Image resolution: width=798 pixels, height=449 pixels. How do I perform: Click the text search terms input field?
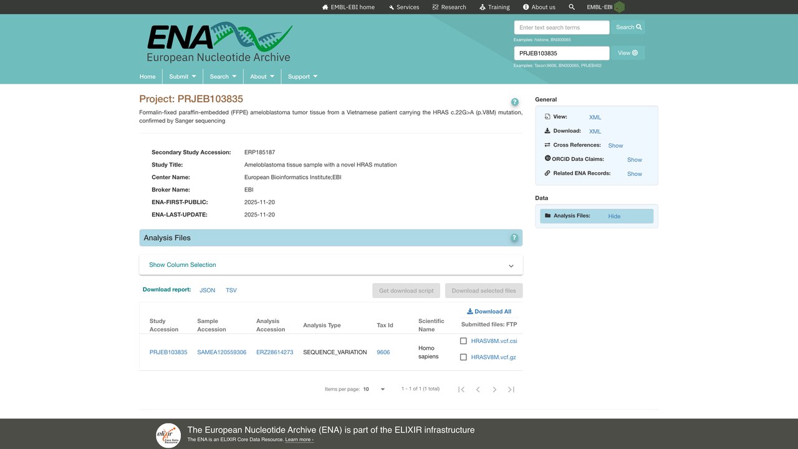pyautogui.click(x=562, y=27)
